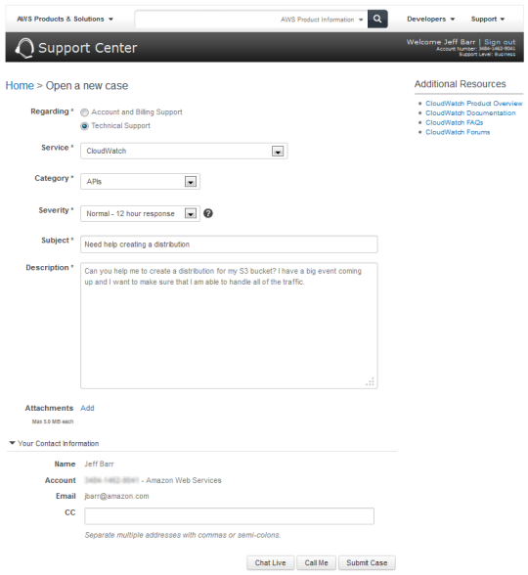528x575 pixels.
Task: Open CloudWatch Forums link
Action: pyautogui.click(x=458, y=132)
